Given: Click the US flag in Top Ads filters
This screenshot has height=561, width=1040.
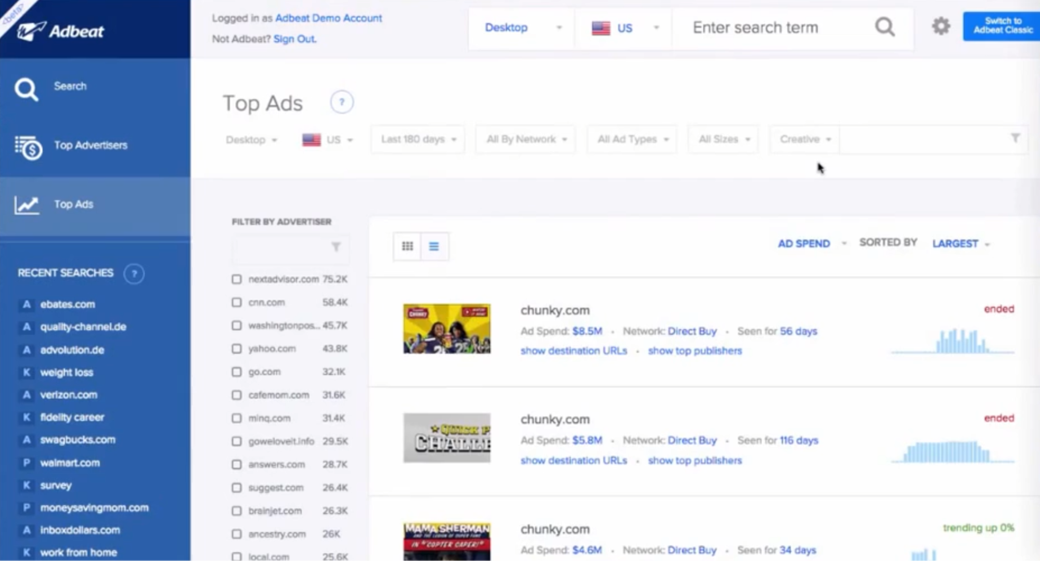Looking at the screenshot, I should pyautogui.click(x=311, y=140).
